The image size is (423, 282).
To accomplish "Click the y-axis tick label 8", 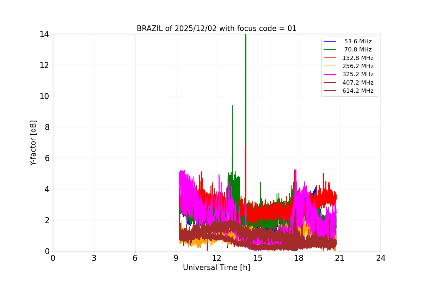I will pyautogui.click(x=47, y=127).
